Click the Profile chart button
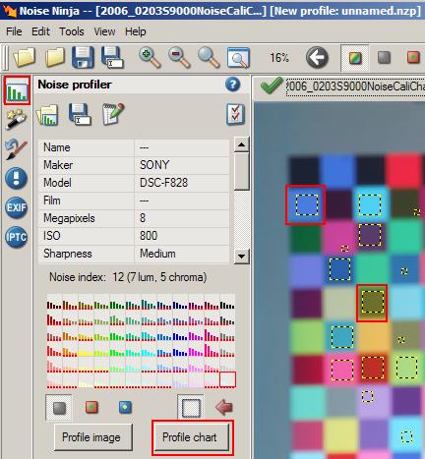425x459 pixels. coord(192,437)
